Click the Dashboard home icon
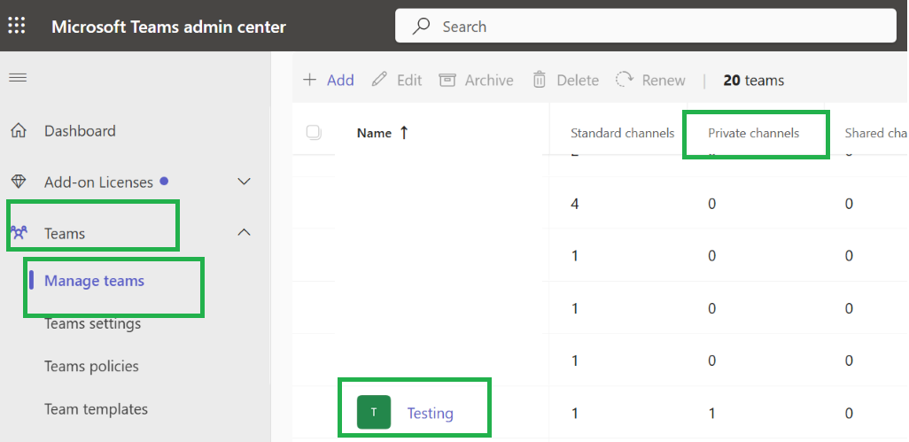The height and width of the screenshot is (442, 909). tap(19, 131)
